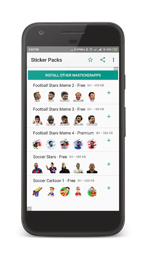The height and width of the screenshot is (261, 147).
Task: Open Soccer Cartoon 1 - Free title
Action: pyautogui.click(x=54, y=181)
